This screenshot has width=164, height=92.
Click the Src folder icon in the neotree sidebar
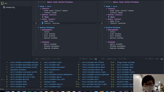[2, 3]
